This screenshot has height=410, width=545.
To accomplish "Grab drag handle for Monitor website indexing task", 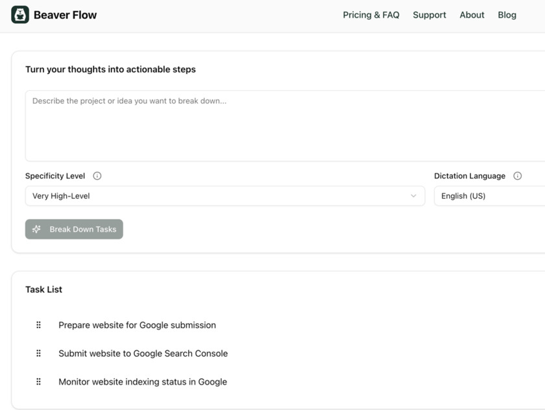I will pos(39,382).
